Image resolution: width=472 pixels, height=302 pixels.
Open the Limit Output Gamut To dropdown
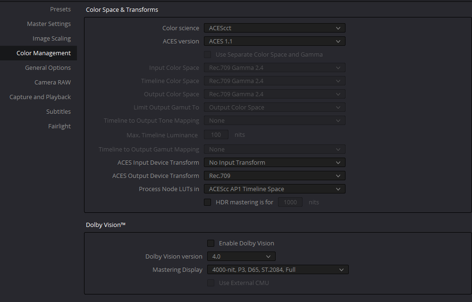click(275, 108)
